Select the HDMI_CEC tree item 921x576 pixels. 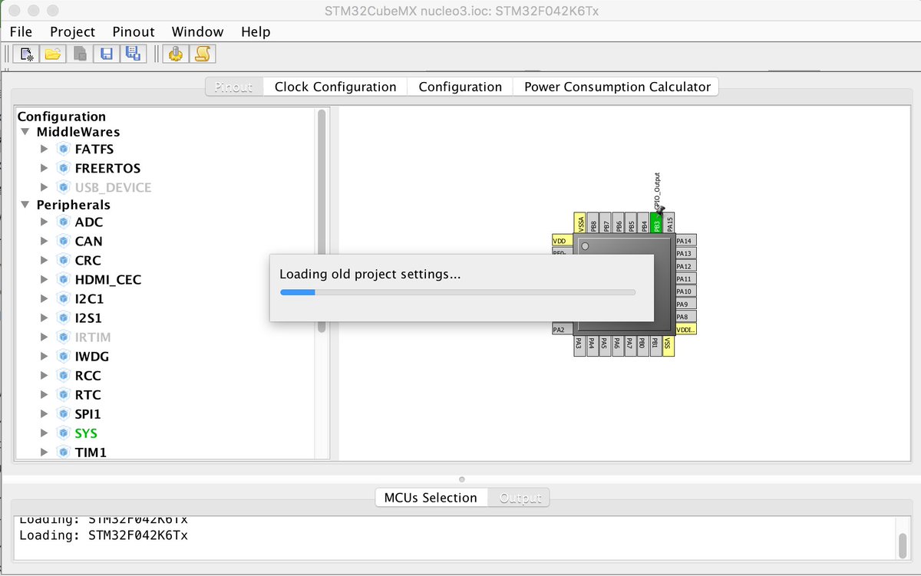point(108,279)
